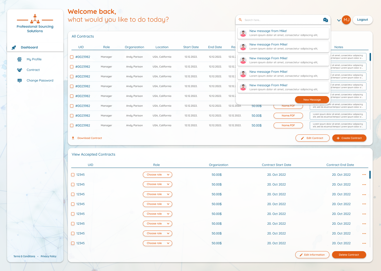Viewport: 381px width, 271px height.
Task: Check the first #0023982 contract checkbox
Action: 72,57
